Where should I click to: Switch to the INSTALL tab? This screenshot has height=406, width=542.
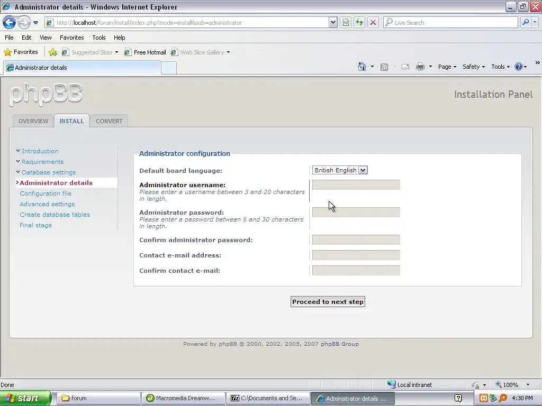pos(71,121)
